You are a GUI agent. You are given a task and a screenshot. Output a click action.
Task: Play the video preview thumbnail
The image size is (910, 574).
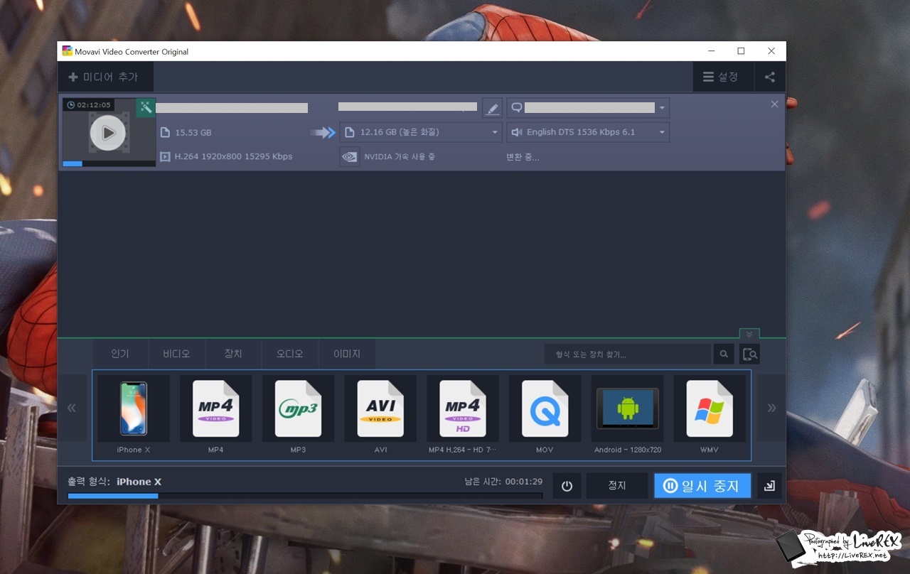tap(108, 132)
